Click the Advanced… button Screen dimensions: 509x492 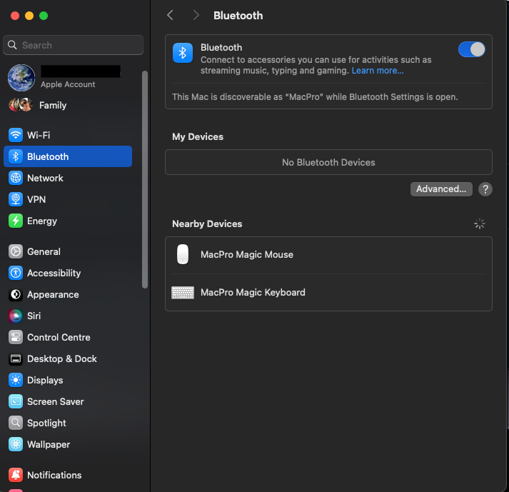[x=441, y=189]
